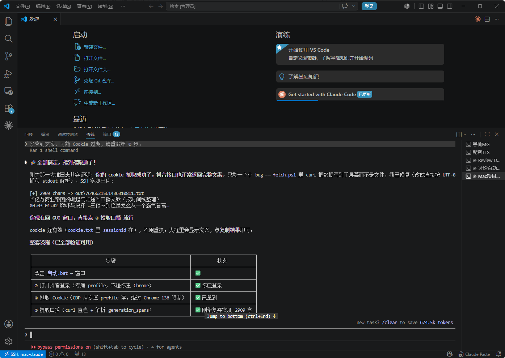Screen dimensions: 505x358
Task: Open the chat icon beside the search box
Action: pyautogui.click(x=345, y=6)
